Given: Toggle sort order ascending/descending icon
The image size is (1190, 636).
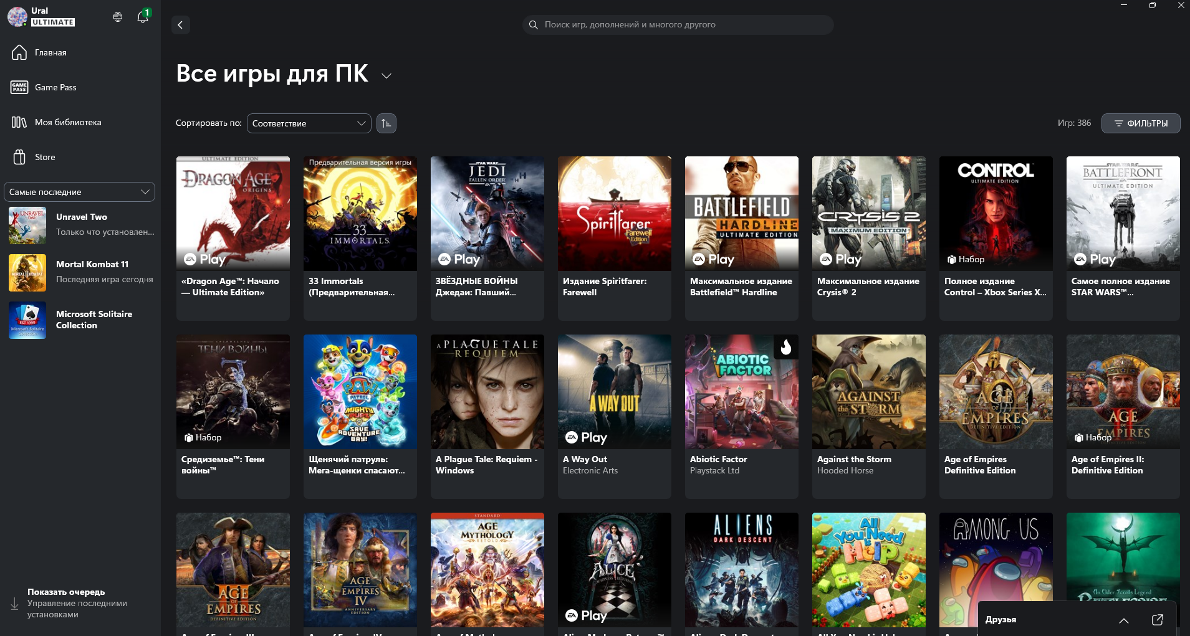Looking at the screenshot, I should coord(386,123).
